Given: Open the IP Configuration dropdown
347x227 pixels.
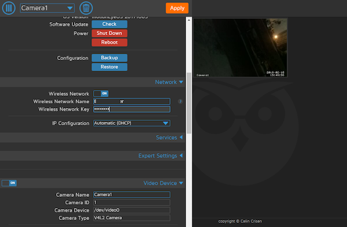Looking at the screenshot, I should 132,123.
